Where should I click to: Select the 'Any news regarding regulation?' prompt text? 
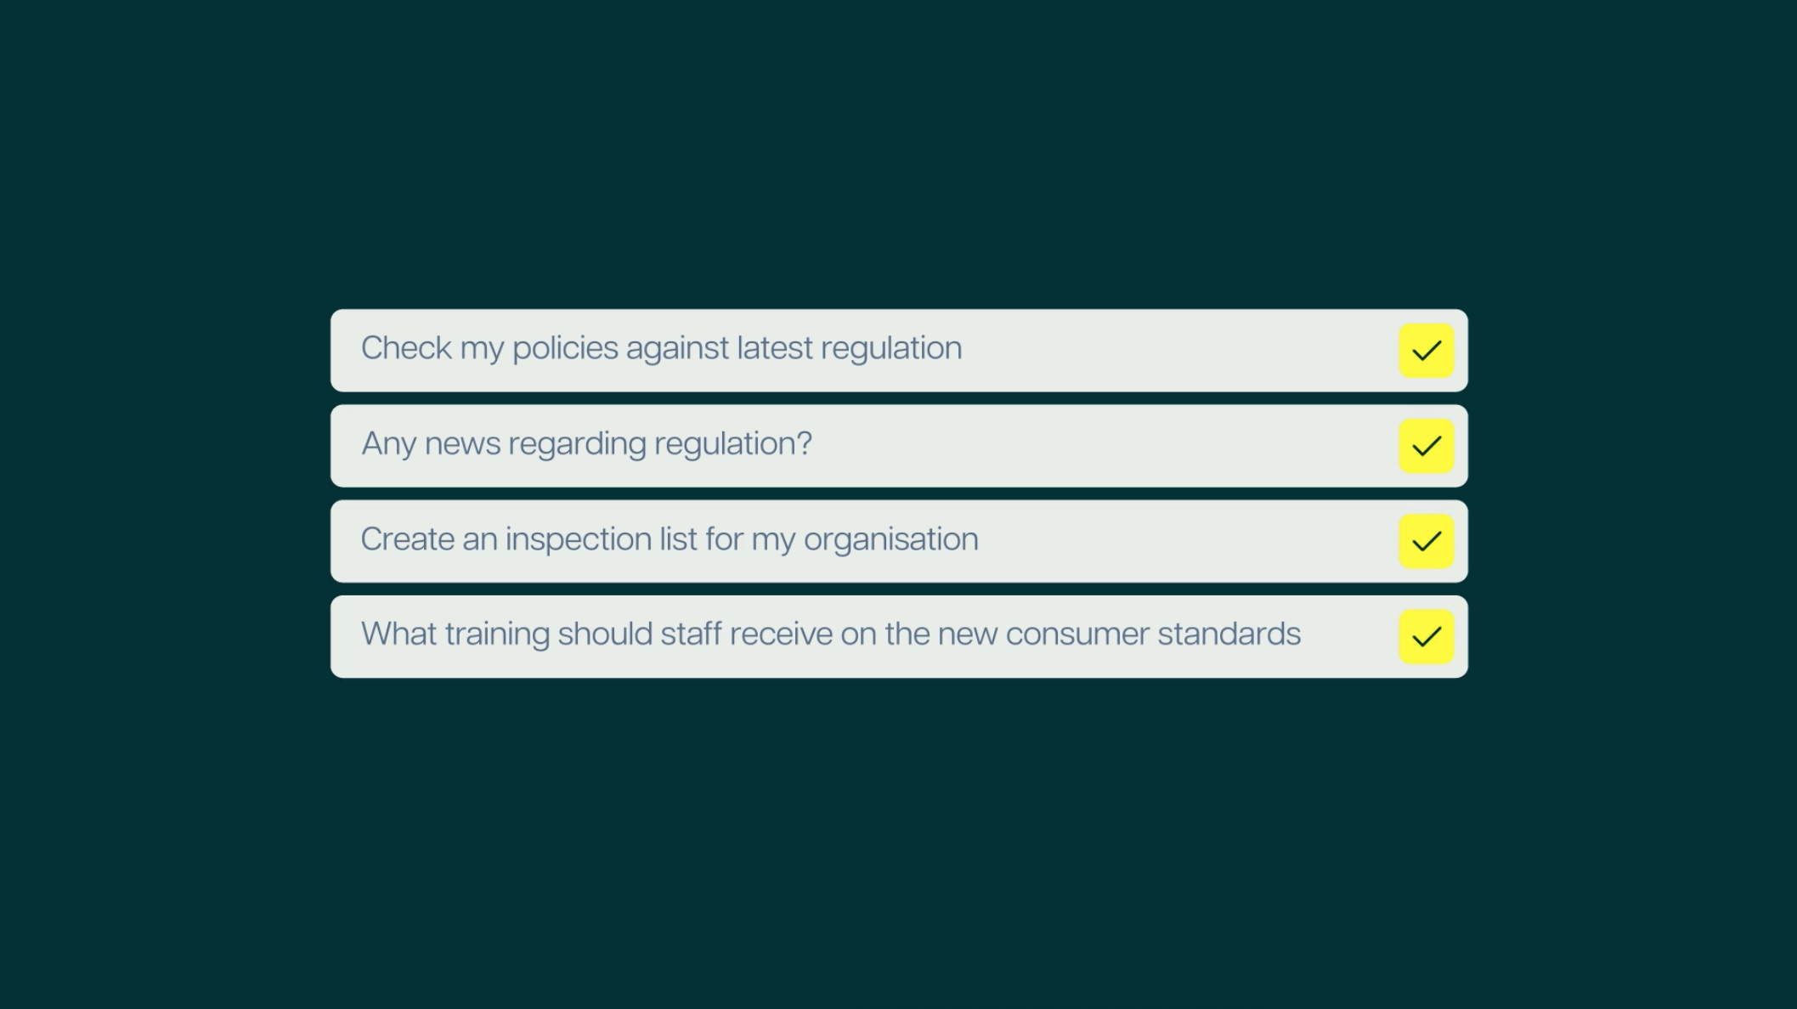[x=586, y=443]
